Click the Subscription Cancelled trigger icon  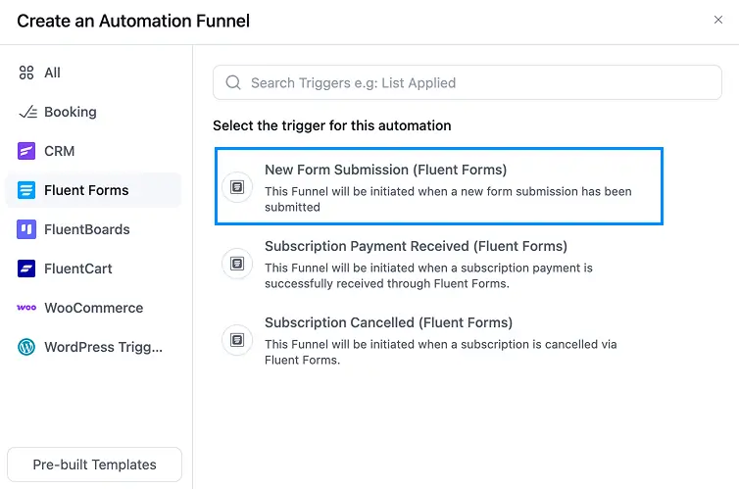pyautogui.click(x=237, y=340)
